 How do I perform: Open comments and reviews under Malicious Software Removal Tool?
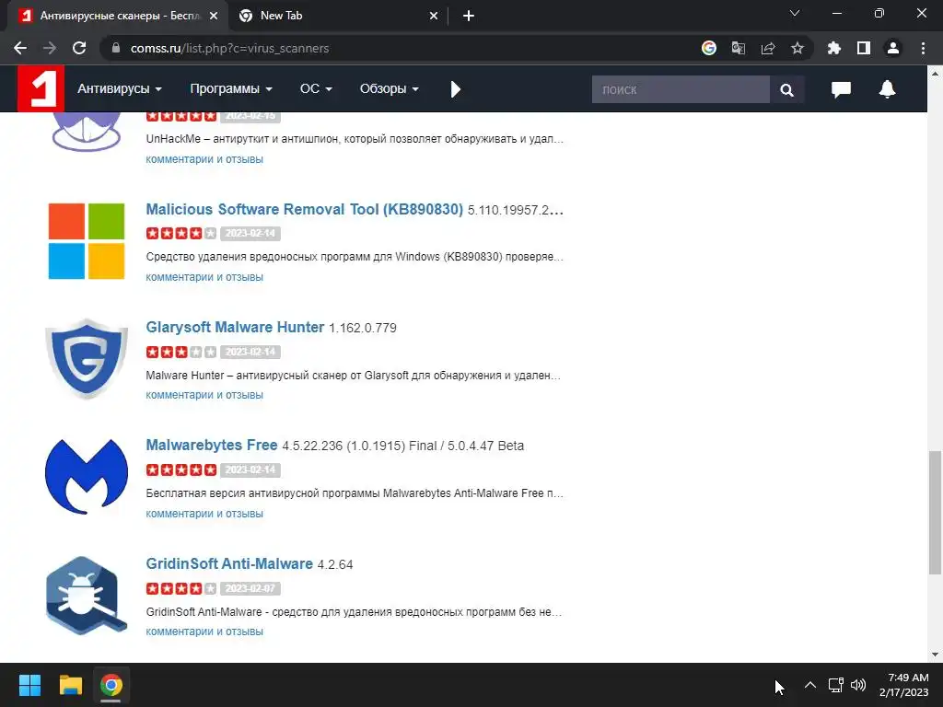tap(204, 277)
